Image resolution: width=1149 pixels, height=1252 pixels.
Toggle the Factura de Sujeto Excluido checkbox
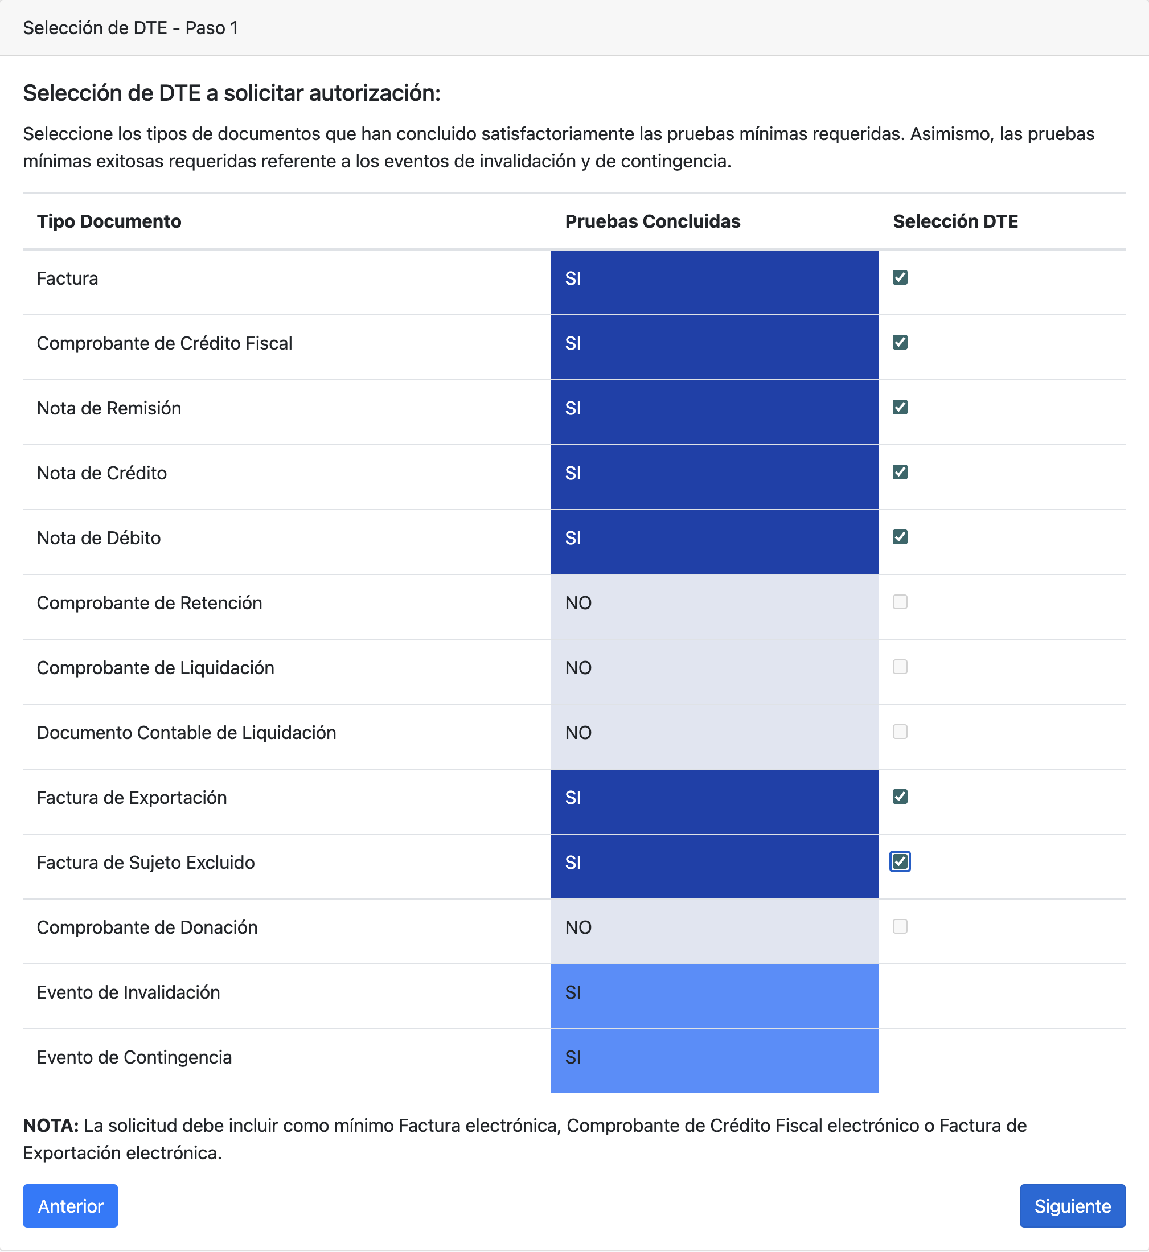(900, 861)
